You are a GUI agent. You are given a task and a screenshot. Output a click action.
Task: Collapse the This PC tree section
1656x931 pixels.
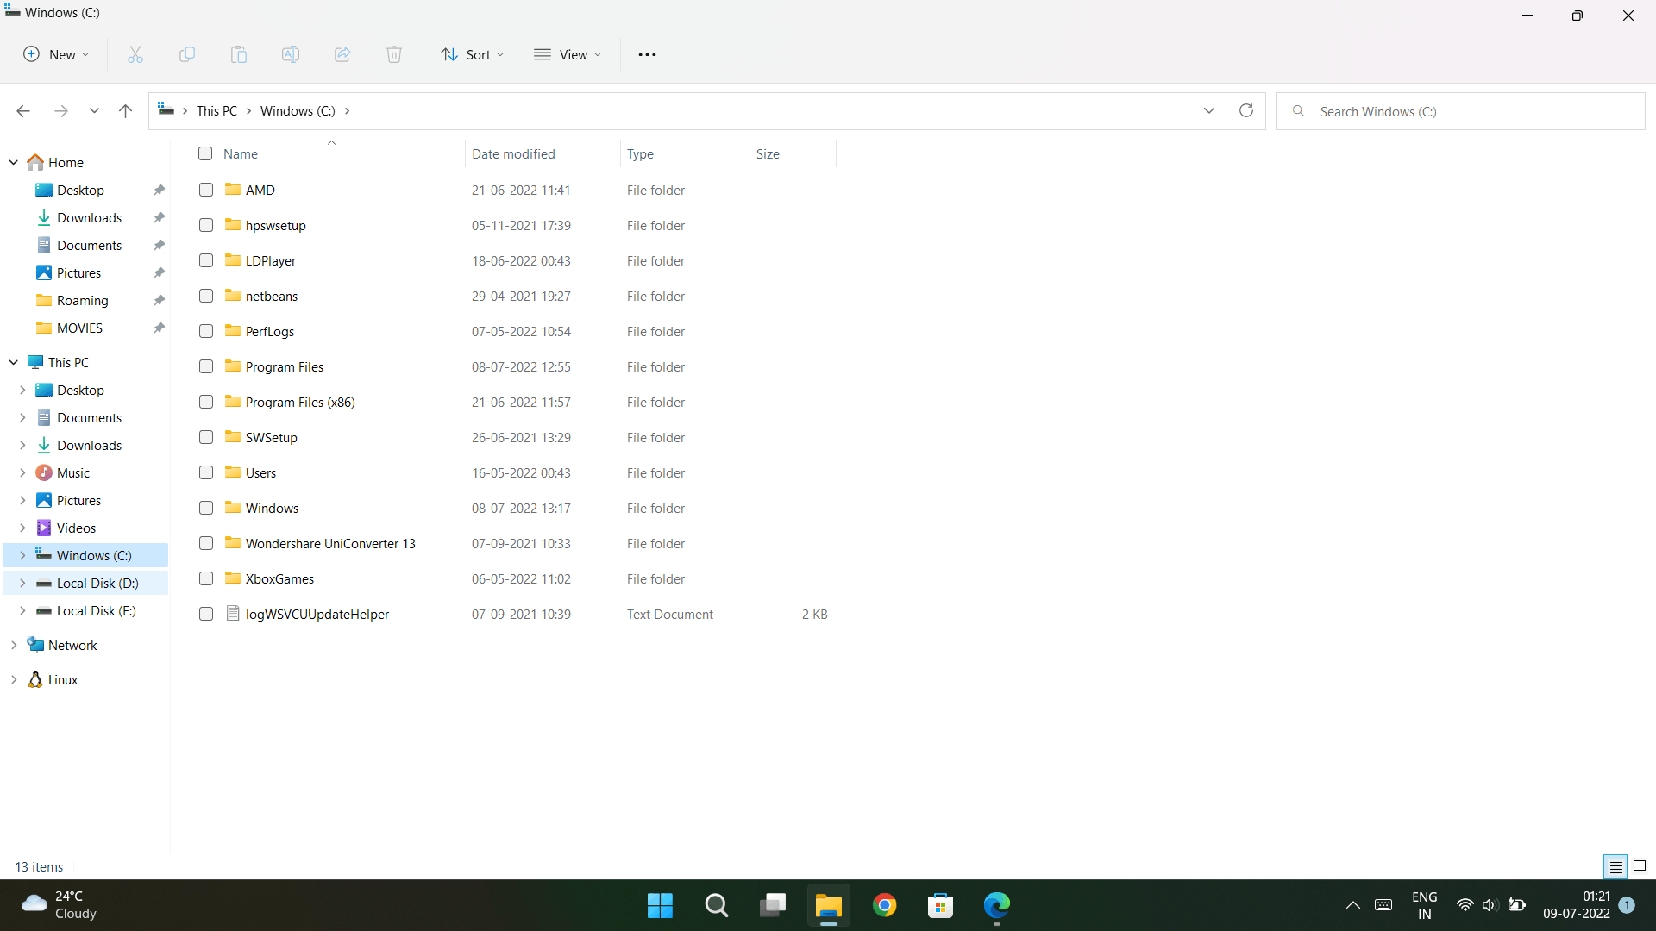coord(14,363)
